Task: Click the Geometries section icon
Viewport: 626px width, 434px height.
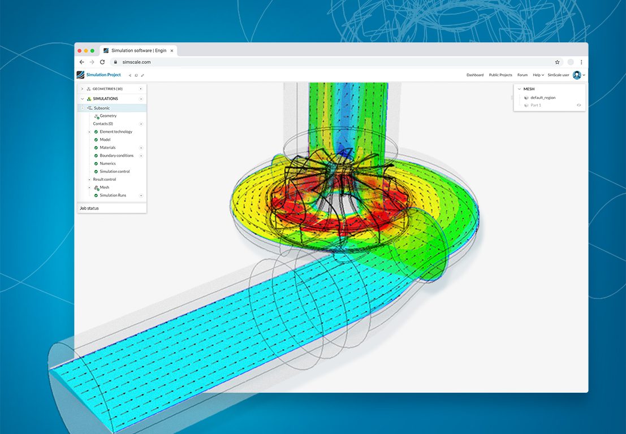Action: 89,89
